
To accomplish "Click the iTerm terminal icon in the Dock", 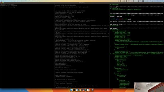I will tap(74, 90).
